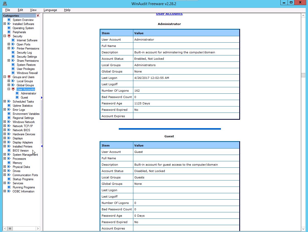308x232 pixels.
Task: Click the User Privileges tree icon
Action: 13,69
